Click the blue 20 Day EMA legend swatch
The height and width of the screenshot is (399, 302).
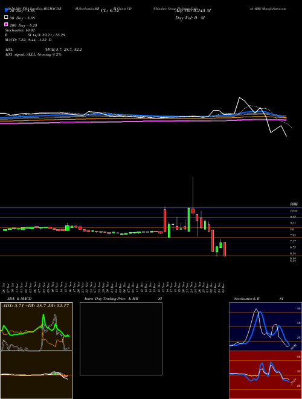click(x=6, y=10)
